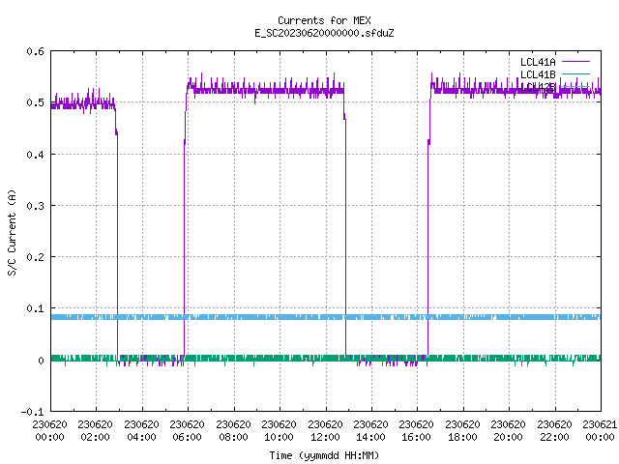Click the y-axis tick value -0.1

click(32, 412)
